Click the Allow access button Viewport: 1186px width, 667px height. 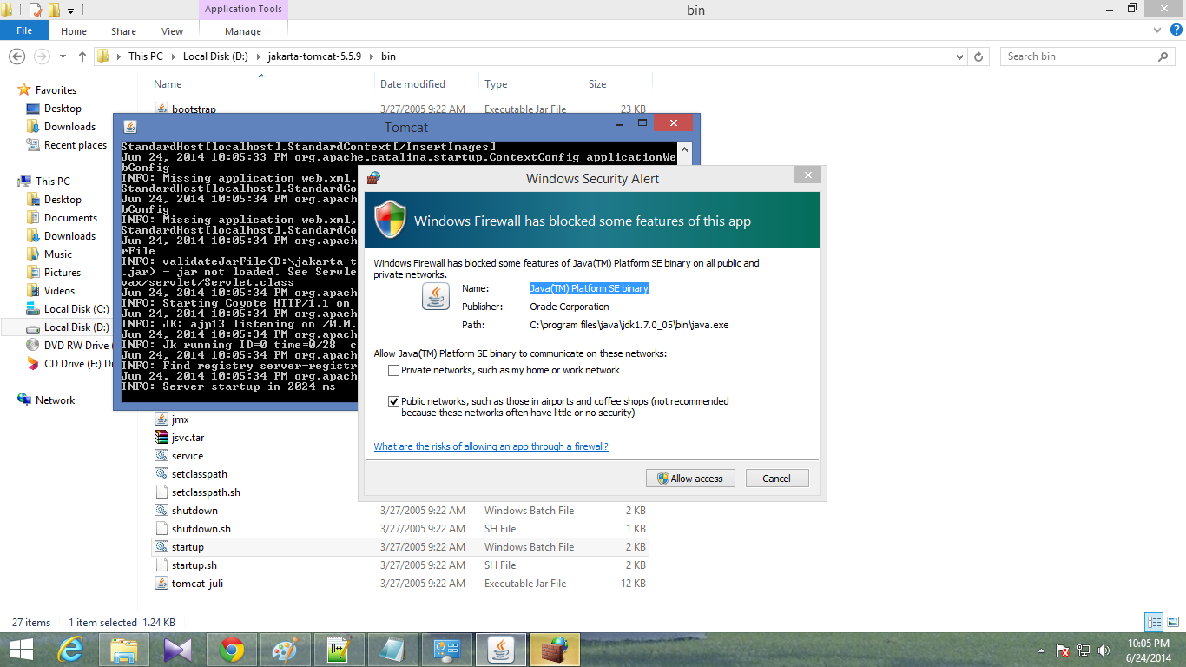point(689,478)
